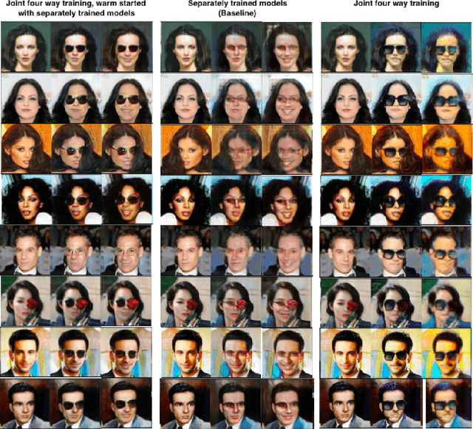Viewport: 473px width, 429px height.
Task: Choose Baseline group's orange-background woman, blurry glasses, not smiling
Action: point(236,149)
